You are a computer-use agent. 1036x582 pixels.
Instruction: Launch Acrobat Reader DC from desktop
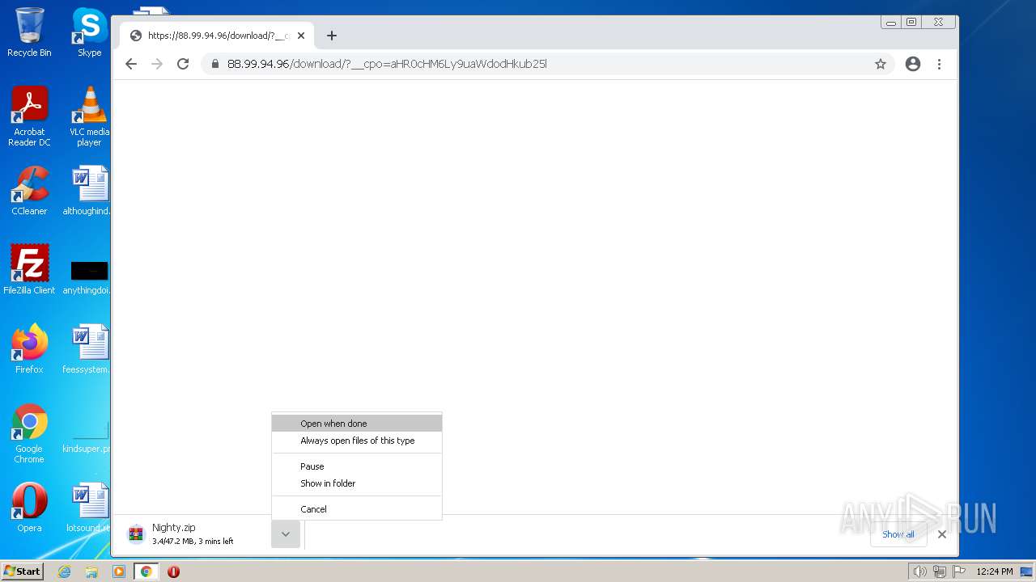point(29,116)
